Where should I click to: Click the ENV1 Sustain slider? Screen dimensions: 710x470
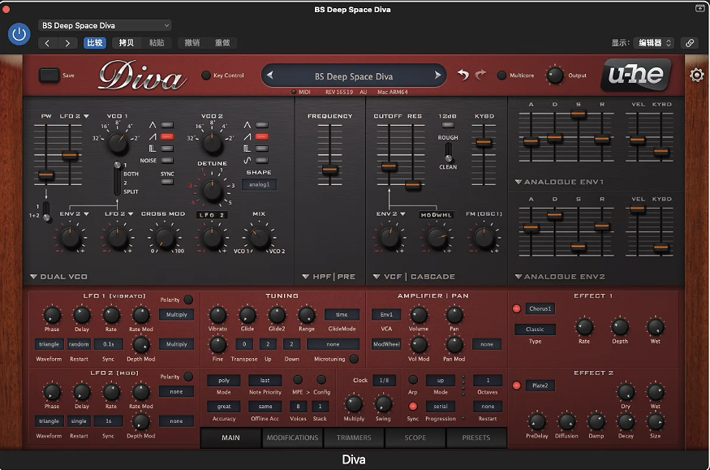click(579, 115)
